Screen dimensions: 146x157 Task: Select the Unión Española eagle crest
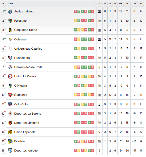tap(10, 132)
